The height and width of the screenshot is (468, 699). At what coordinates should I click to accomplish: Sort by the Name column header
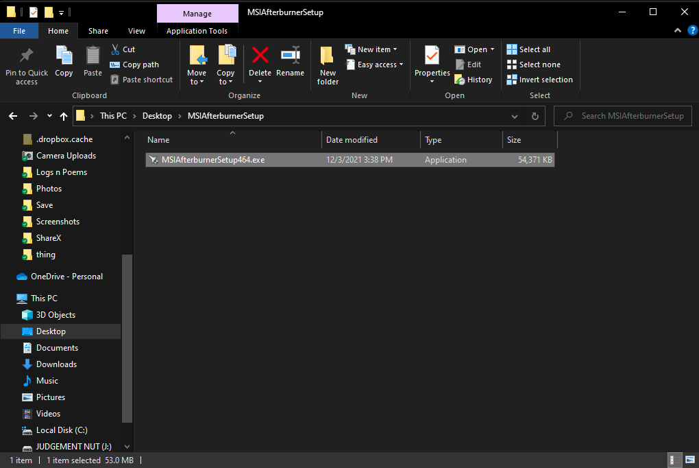pos(232,140)
